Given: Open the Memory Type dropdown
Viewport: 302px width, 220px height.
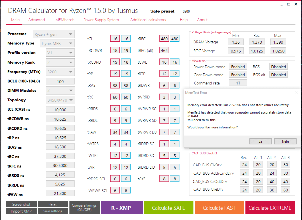Looking at the screenshot, I should pyautogui.click(x=57, y=43).
